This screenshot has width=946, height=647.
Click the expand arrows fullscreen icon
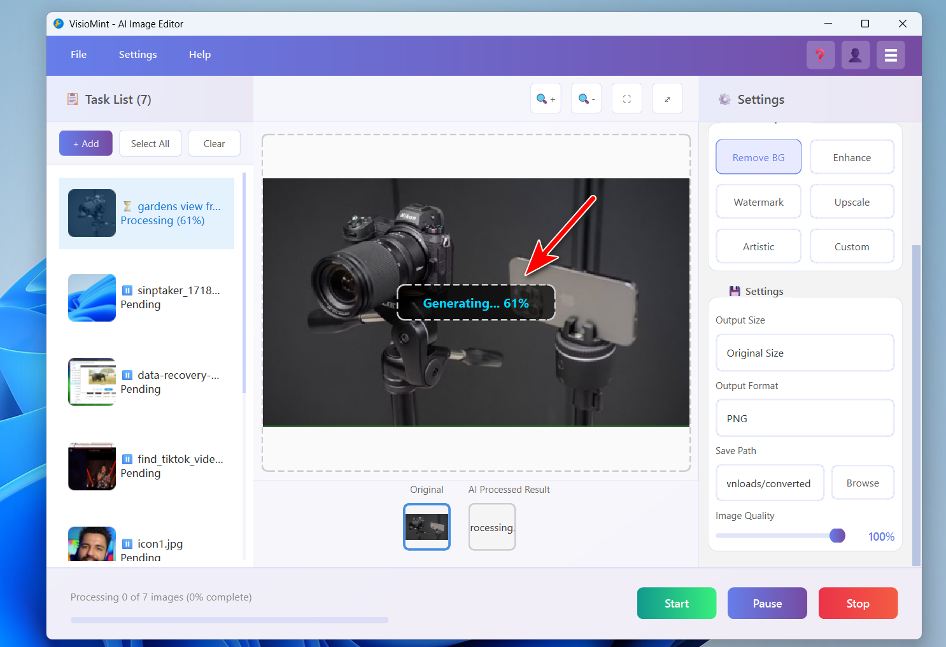tap(667, 99)
